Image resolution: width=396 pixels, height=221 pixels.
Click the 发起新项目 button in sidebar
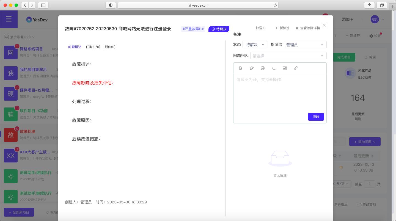tap(19, 212)
